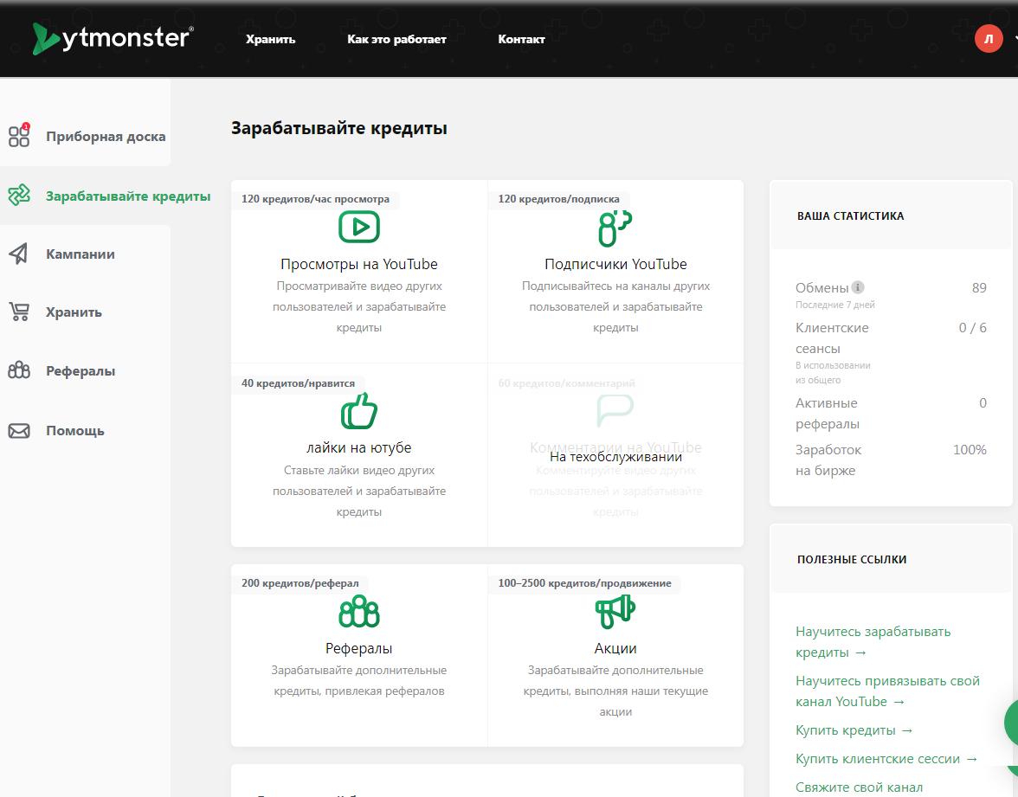Open Научитесь привязывать свой канал YouTube link
The width and height of the screenshot is (1018, 797).
tap(887, 691)
